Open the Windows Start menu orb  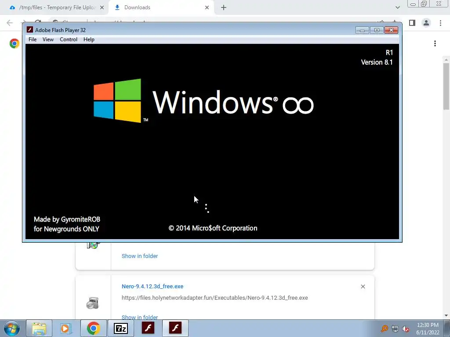pyautogui.click(x=12, y=328)
